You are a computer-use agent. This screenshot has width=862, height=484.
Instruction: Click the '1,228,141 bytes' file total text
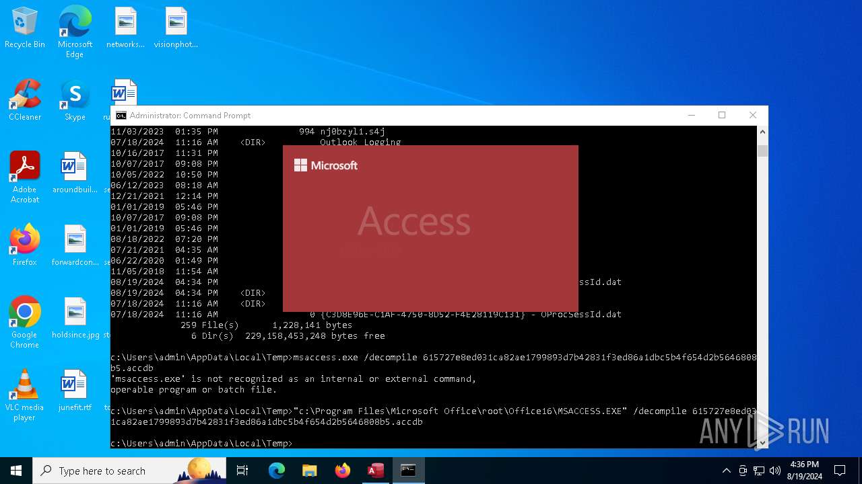pyautogui.click(x=312, y=325)
